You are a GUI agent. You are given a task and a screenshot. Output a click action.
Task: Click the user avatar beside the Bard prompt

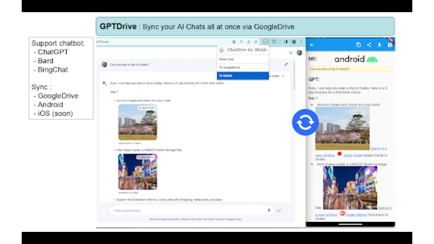coord(104,65)
